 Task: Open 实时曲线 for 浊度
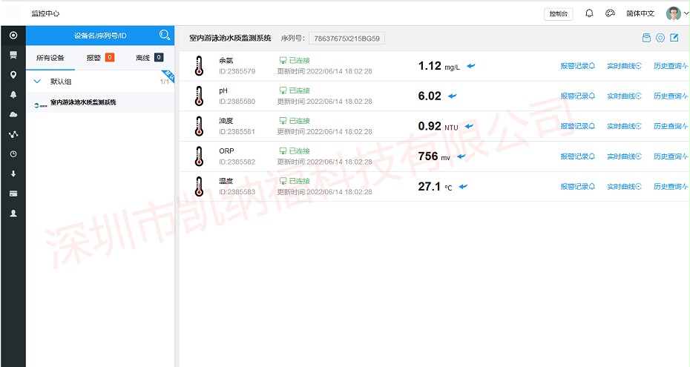(x=624, y=126)
